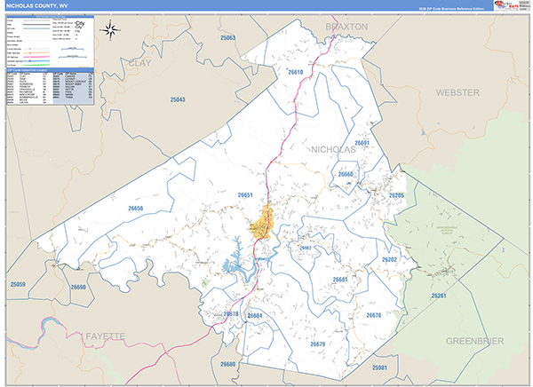Select ZIP code 25981 label
The height and width of the screenshot is (387, 533).
point(379,367)
